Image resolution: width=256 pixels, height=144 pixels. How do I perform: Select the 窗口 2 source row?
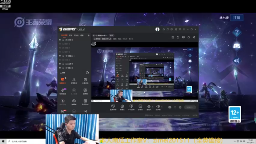[75, 68]
